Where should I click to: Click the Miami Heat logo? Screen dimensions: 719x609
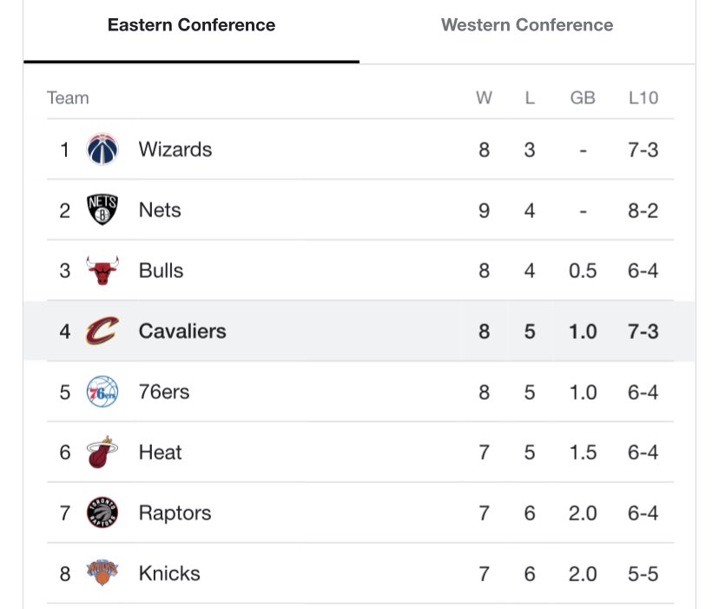[102, 452]
